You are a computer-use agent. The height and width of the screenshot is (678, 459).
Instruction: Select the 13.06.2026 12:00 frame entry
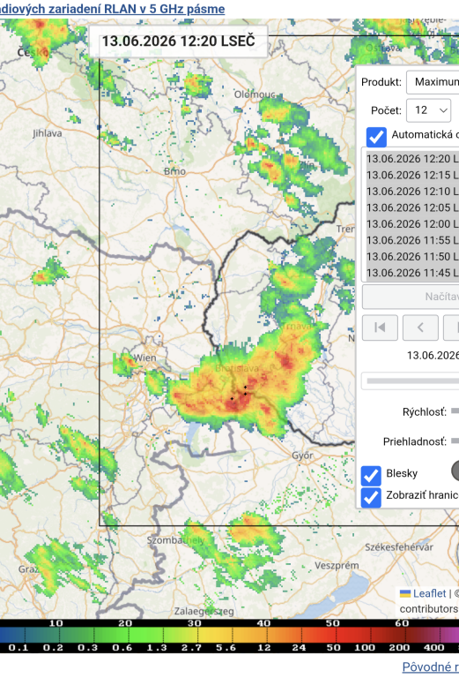click(x=412, y=224)
